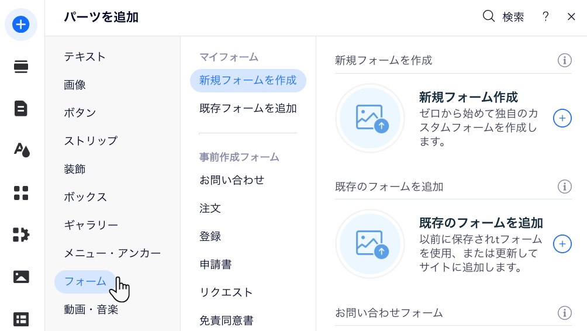Viewport: 587px width, 331px height.
Task: Open the question mark help icon
Action: (x=545, y=17)
